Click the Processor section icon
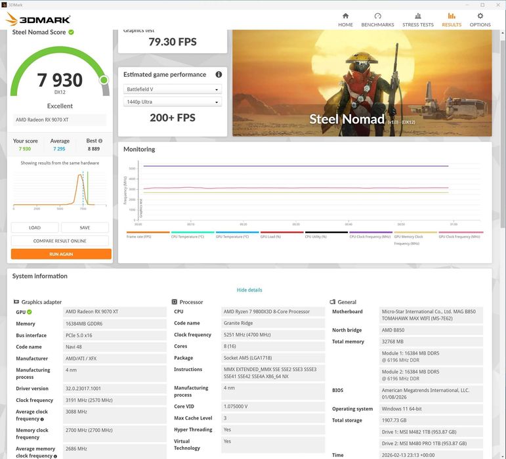This screenshot has height=459, width=506. coord(175,302)
